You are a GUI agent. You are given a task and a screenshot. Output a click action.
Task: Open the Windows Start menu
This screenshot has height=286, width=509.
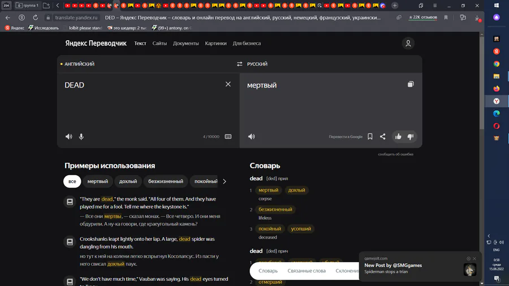point(497,6)
